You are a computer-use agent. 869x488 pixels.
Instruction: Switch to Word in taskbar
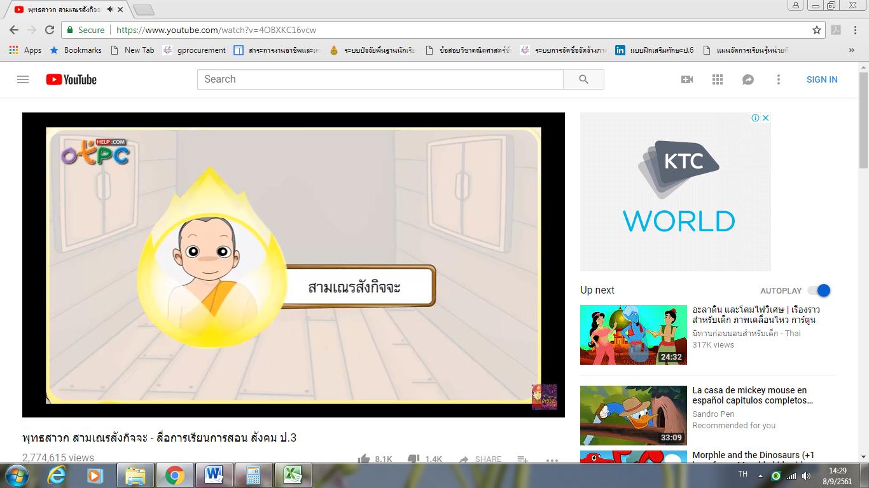pyautogui.click(x=214, y=475)
